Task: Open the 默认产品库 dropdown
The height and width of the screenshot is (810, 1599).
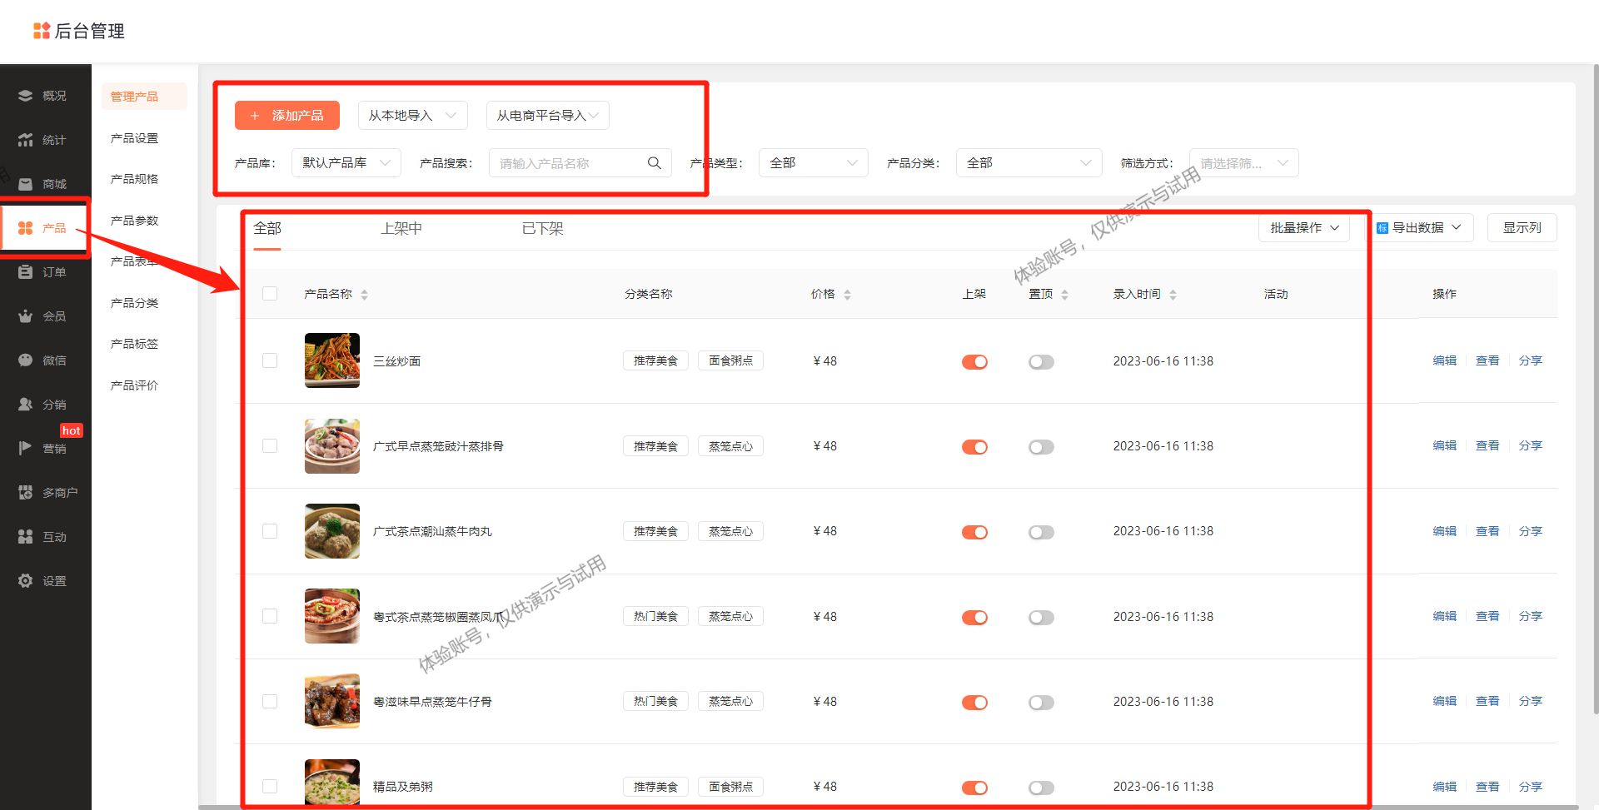Action: [346, 163]
